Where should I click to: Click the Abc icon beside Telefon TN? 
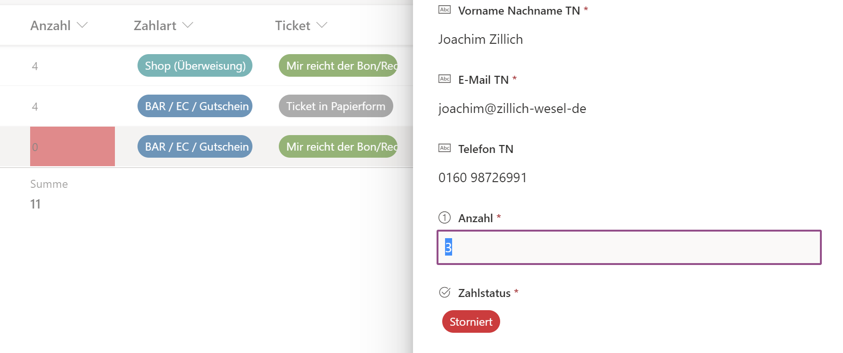point(444,148)
